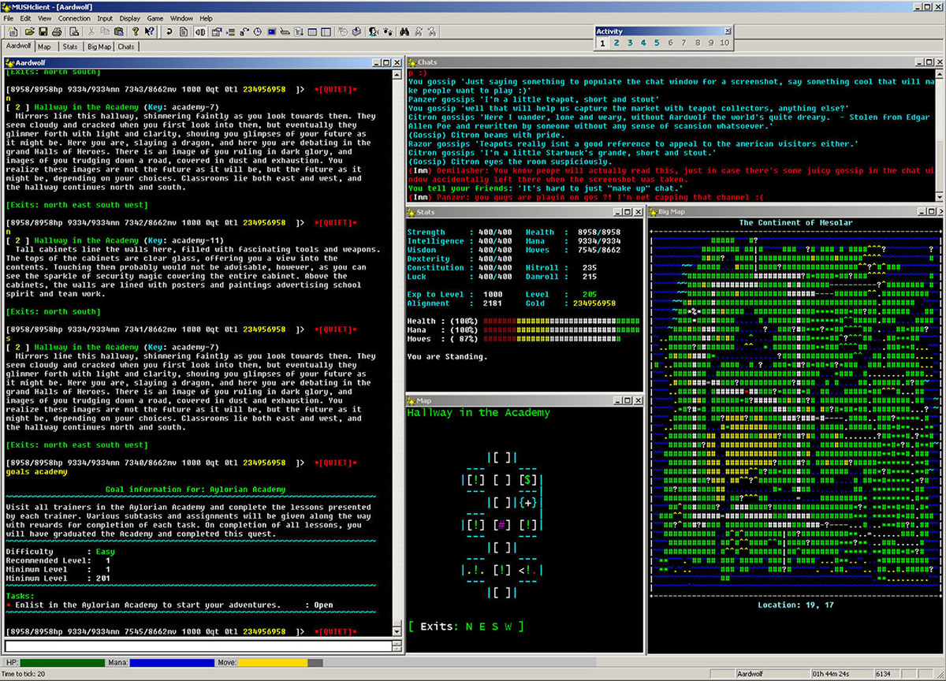Click 'Hallway in the Academy' map title
Image resolution: width=946 pixels, height=681 pixels.
pos(479,413)
